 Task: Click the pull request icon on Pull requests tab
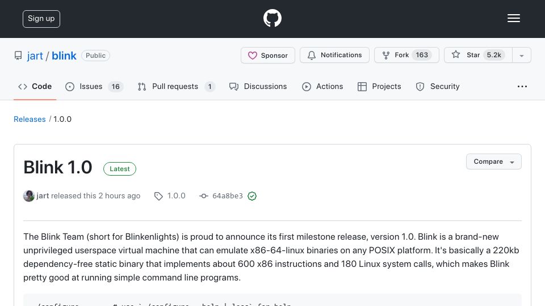pyautogui.click(x=142, y=87)
